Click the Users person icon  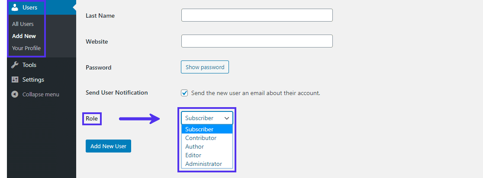[x=15, y=7]
